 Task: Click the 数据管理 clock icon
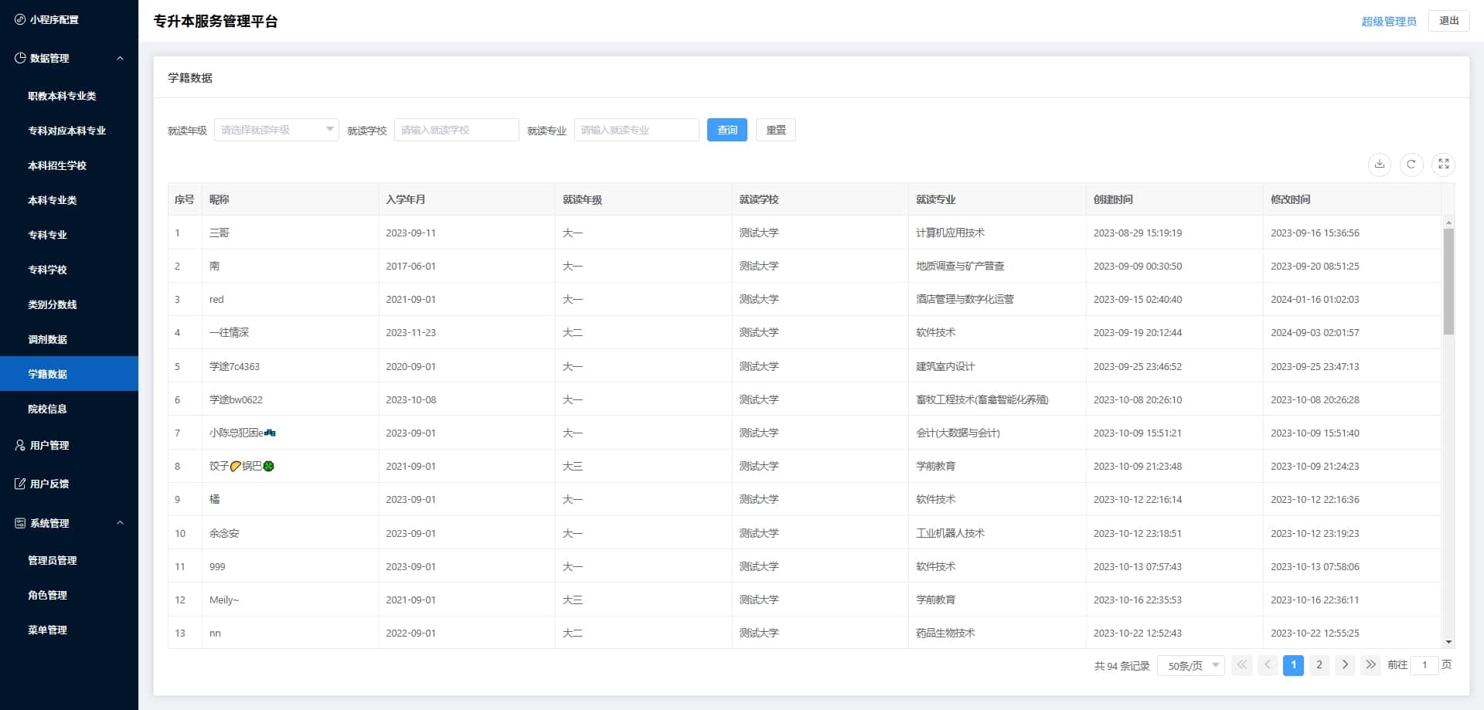pos(20,58)
